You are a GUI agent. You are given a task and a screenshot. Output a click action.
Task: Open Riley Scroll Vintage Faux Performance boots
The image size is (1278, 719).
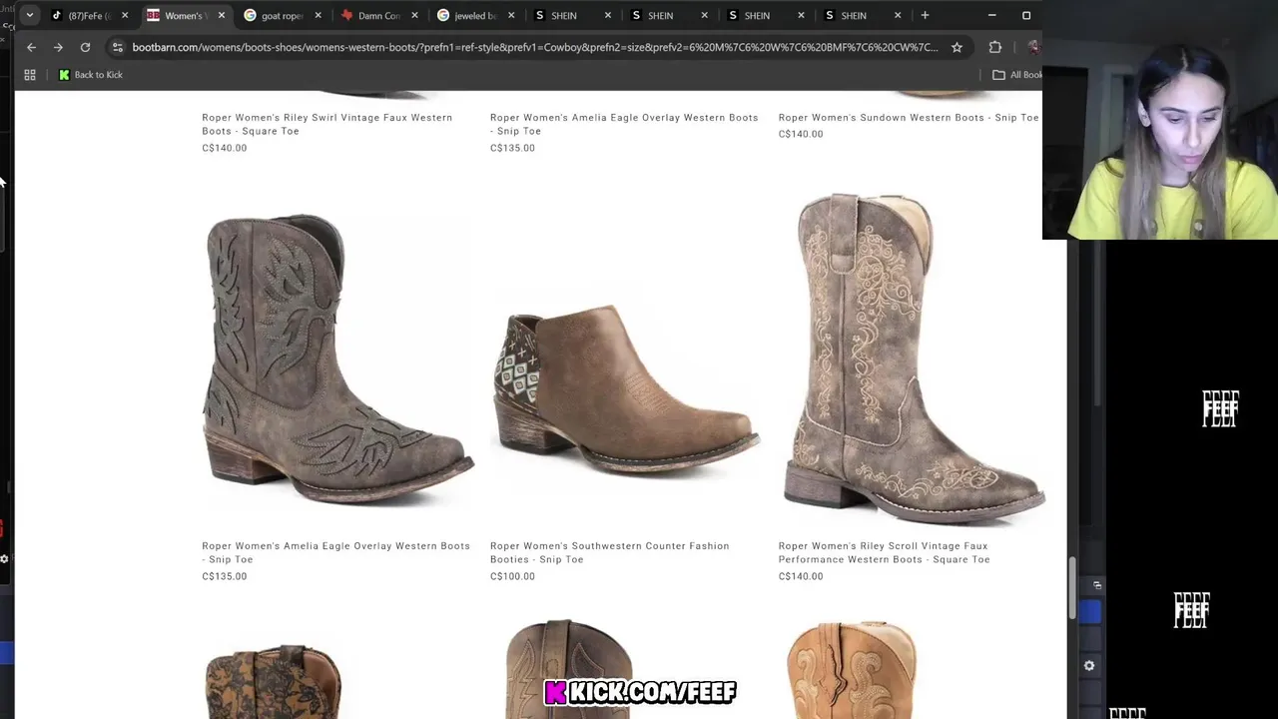coord(885,552)
